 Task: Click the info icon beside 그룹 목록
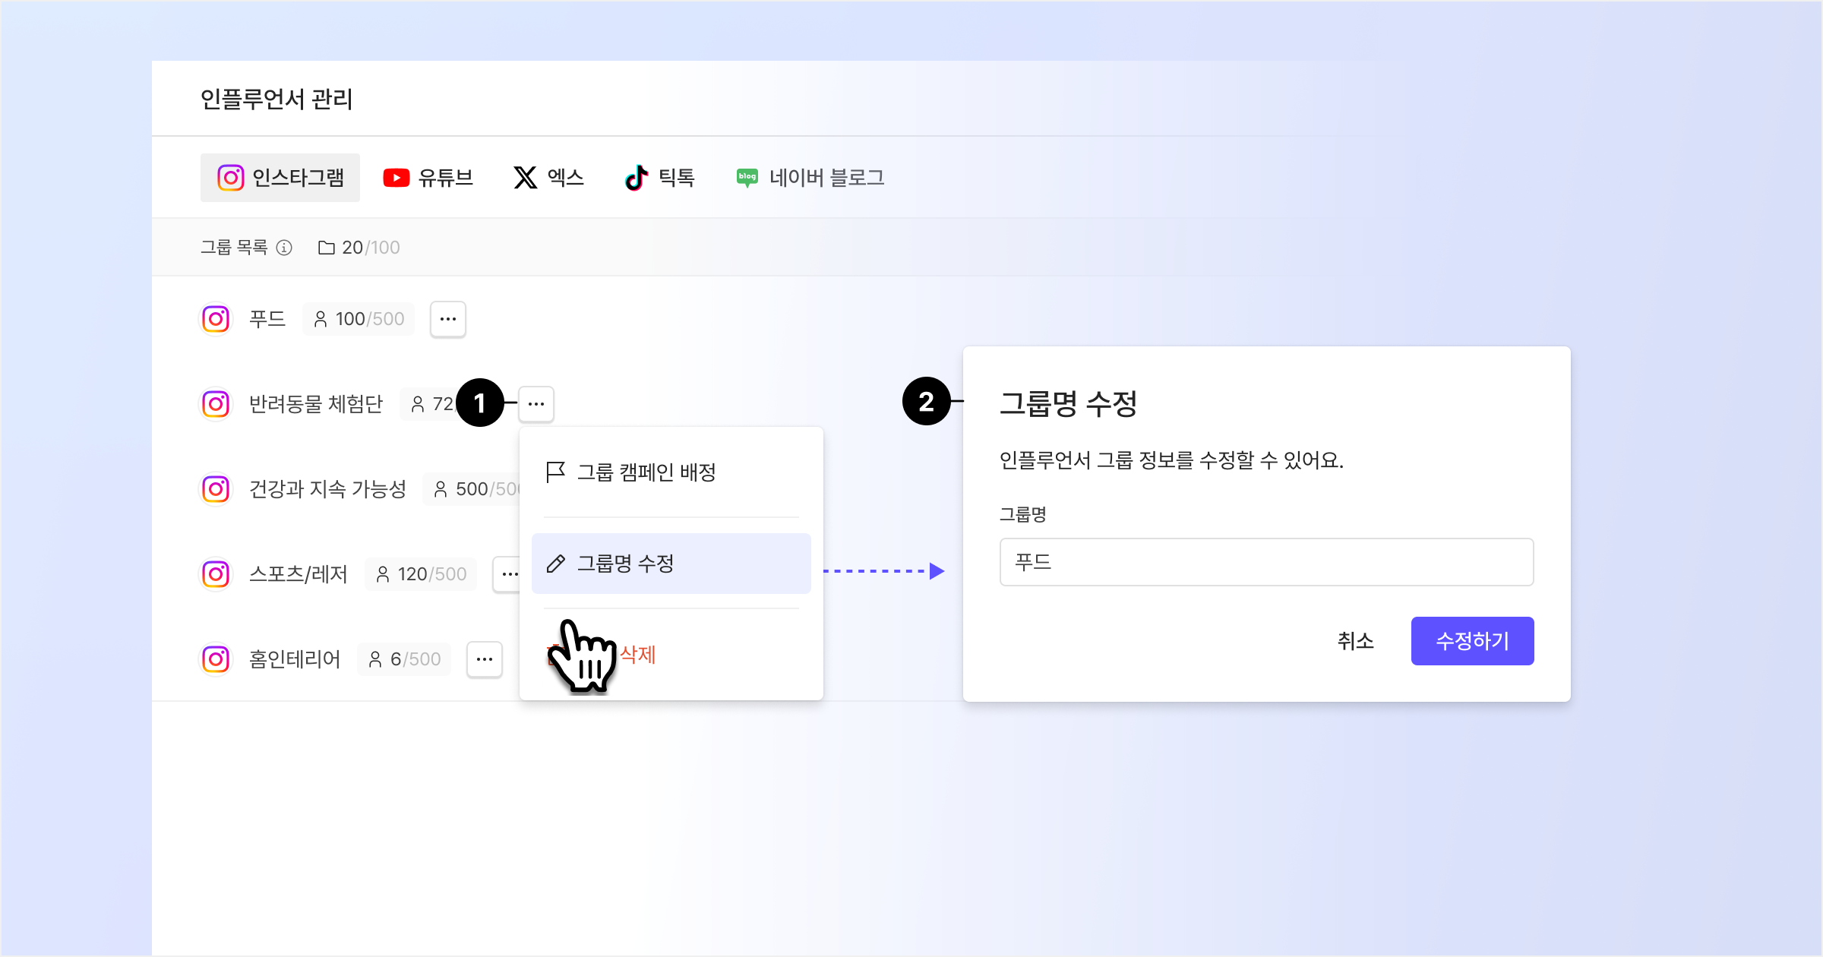click(284, 248)
